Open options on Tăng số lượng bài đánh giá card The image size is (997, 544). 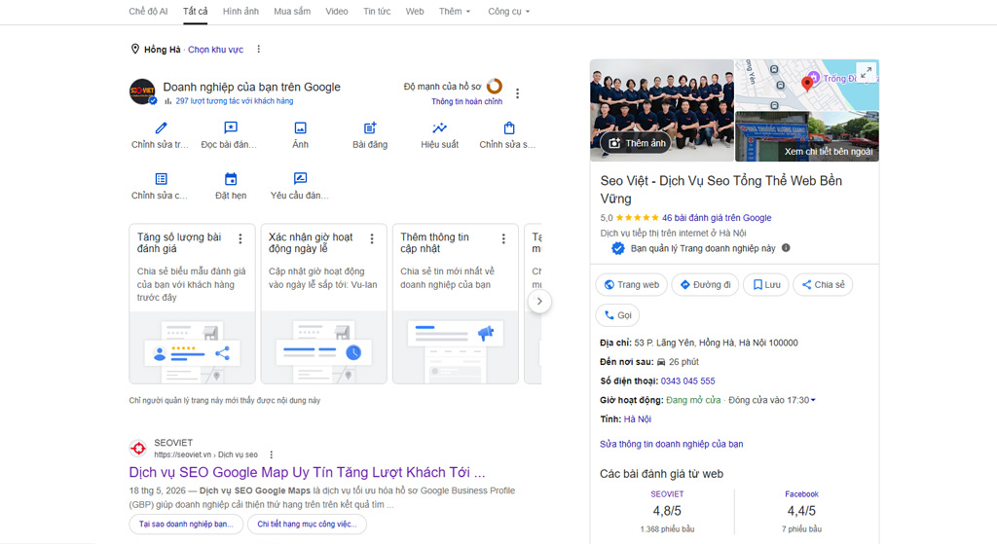(x=240, y=239)
